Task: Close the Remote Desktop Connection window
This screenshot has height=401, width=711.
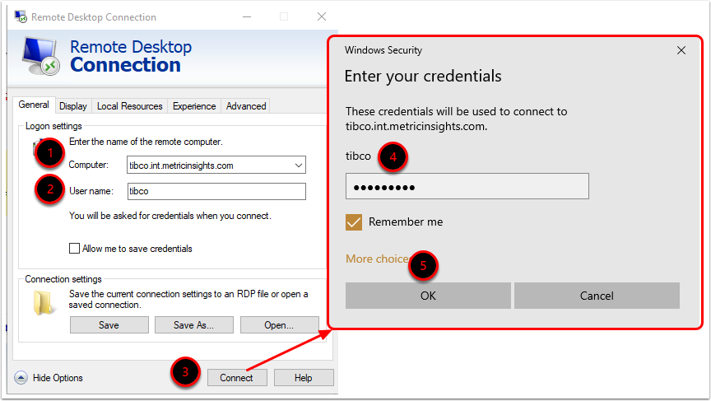Action: [x=322, y=16]
